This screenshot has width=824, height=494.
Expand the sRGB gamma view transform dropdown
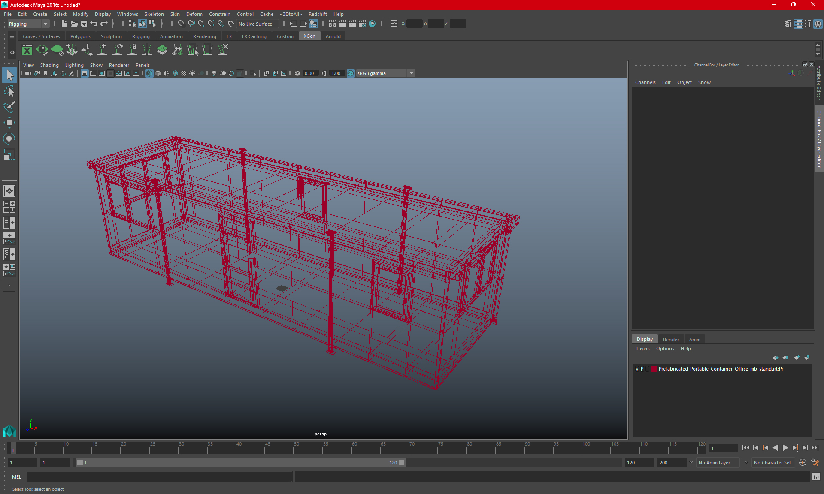(x=411, y=73)
